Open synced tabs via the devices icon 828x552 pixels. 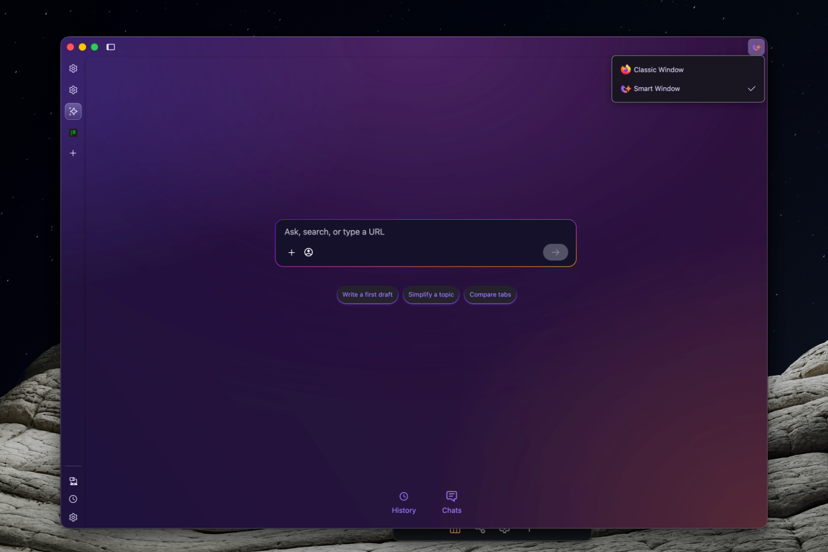73,480
